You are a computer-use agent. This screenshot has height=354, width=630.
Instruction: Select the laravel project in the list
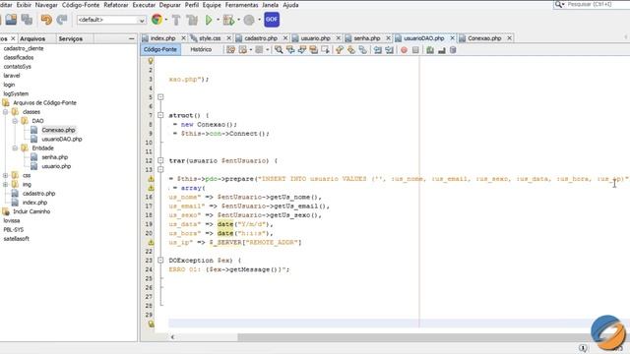point(12,76)
